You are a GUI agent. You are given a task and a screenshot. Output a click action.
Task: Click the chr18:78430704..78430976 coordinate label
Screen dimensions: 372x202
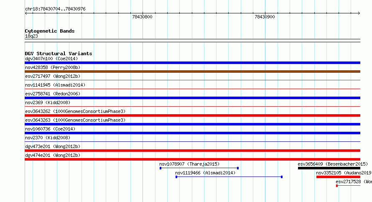pos(55,9)
